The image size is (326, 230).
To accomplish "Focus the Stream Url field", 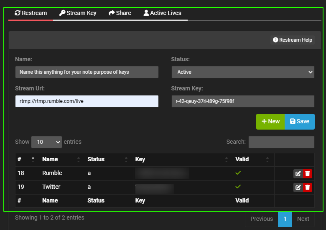I will coord(87,101).
